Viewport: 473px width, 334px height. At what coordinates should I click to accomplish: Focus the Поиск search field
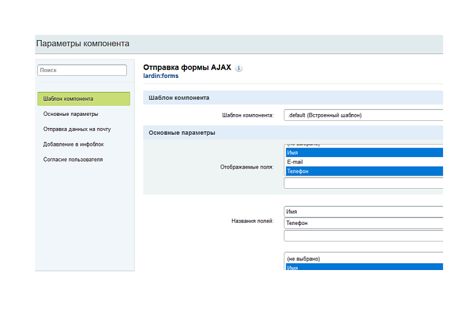coord(82,70)
